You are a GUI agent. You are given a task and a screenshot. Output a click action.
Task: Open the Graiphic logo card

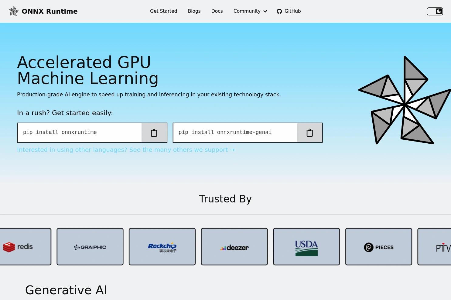tap(90, 247)
